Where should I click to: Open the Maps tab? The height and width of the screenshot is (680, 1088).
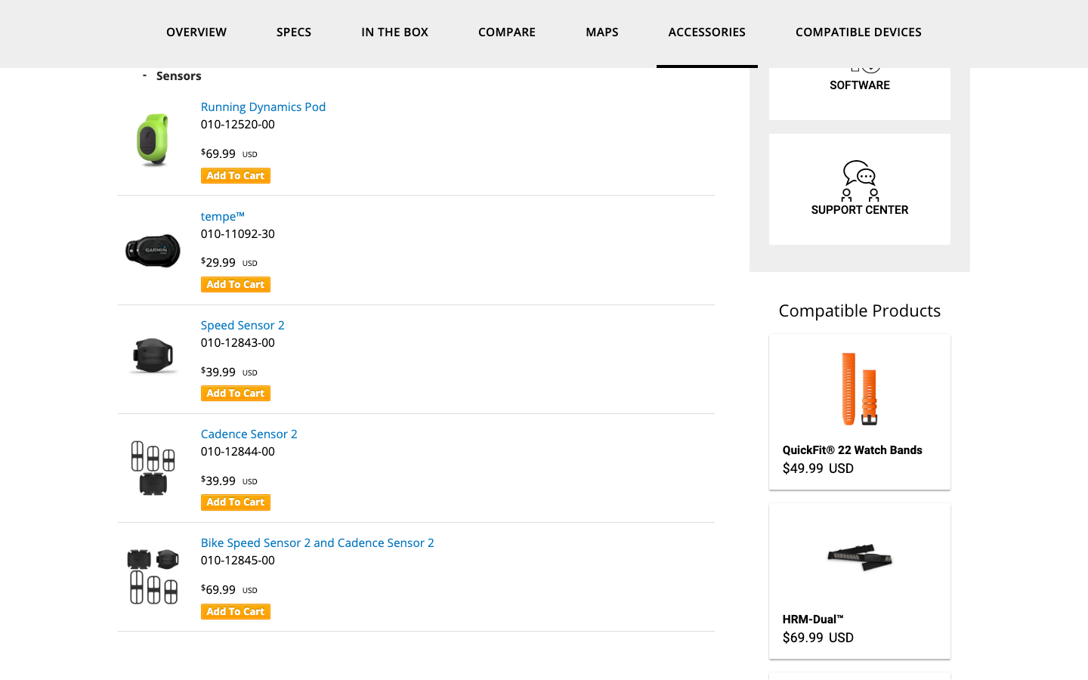coord(602,32)
